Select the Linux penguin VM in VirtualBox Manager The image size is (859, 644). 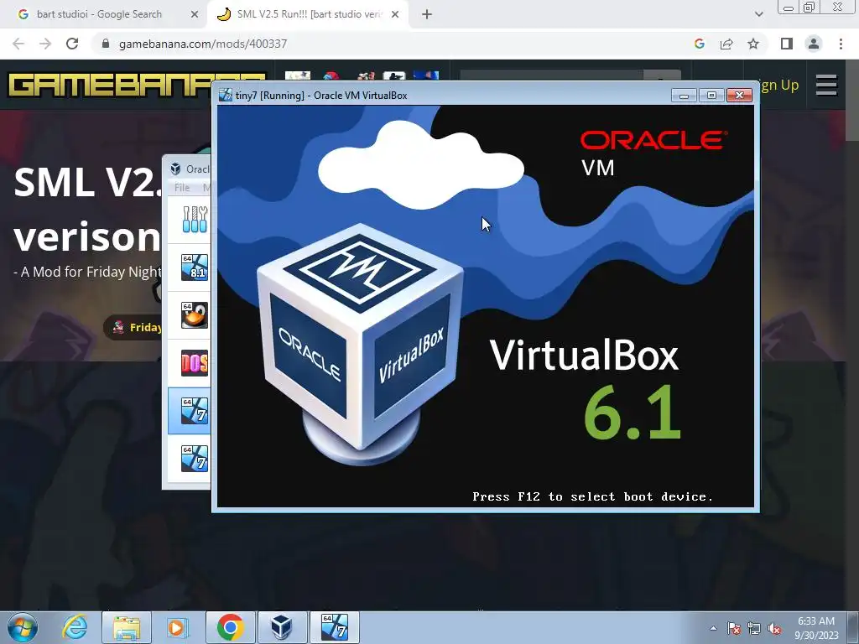pyautogui.click(x=195, y=315)
